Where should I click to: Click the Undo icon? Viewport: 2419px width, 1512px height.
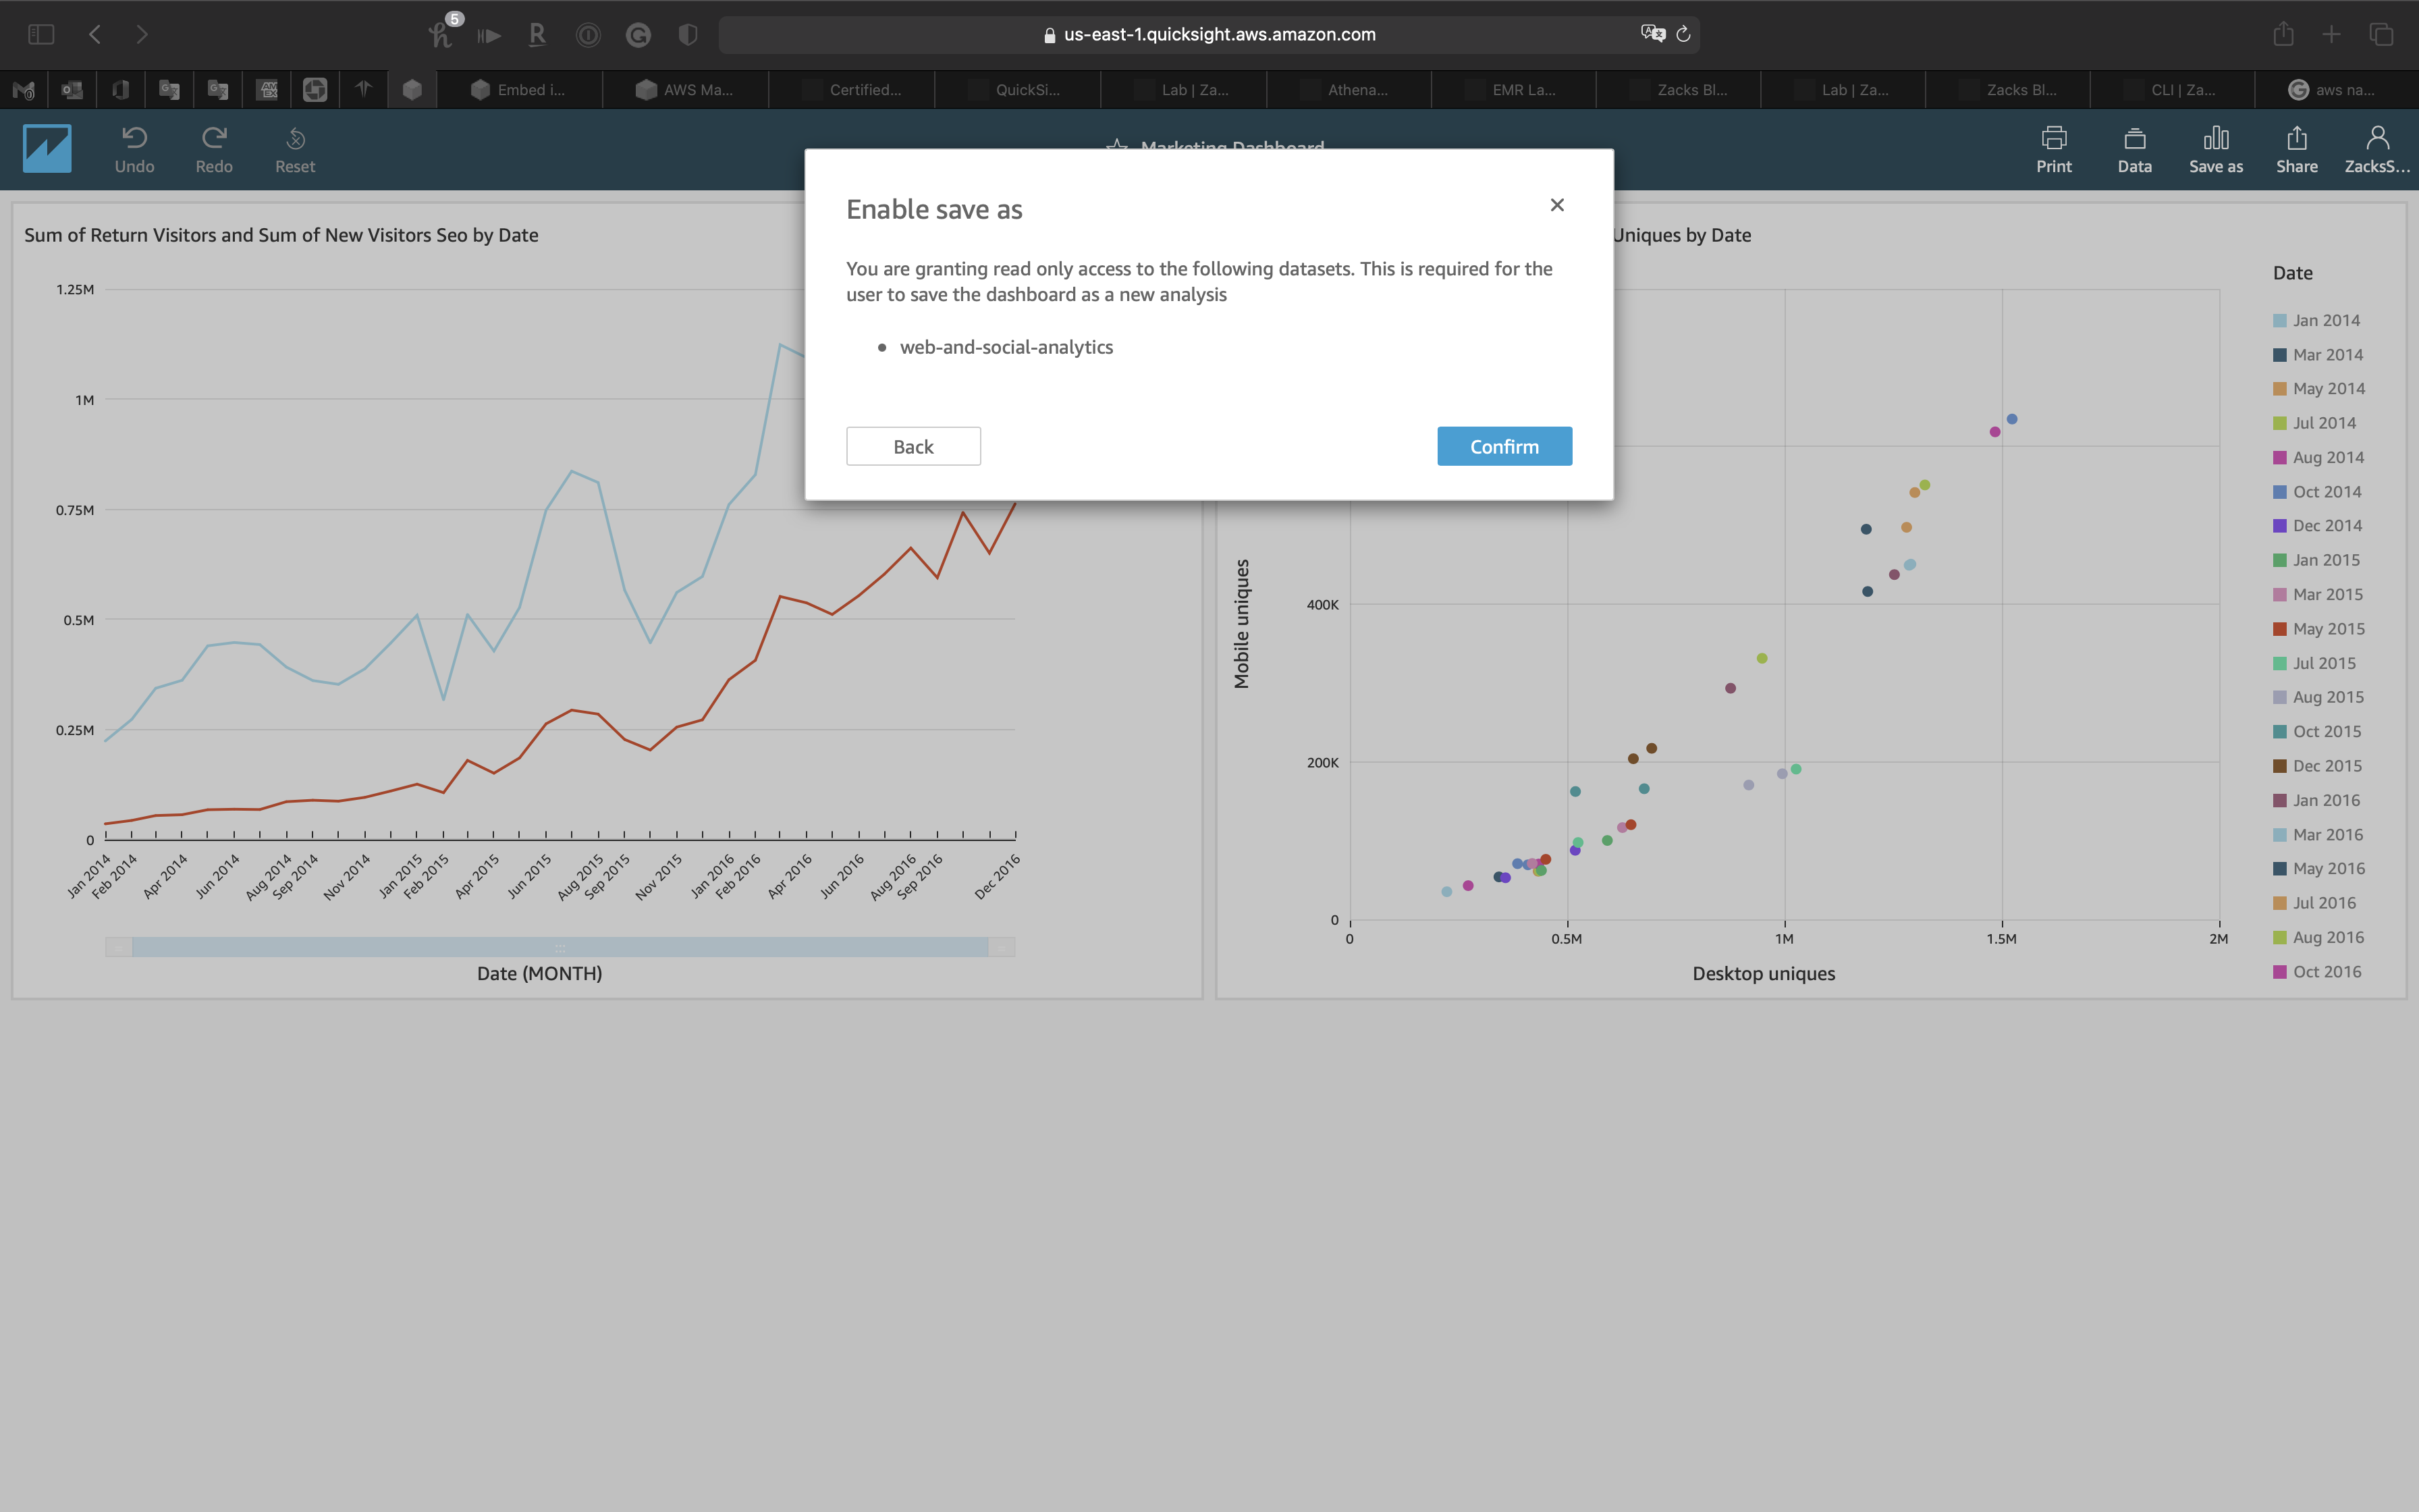(x=134, y=138)
